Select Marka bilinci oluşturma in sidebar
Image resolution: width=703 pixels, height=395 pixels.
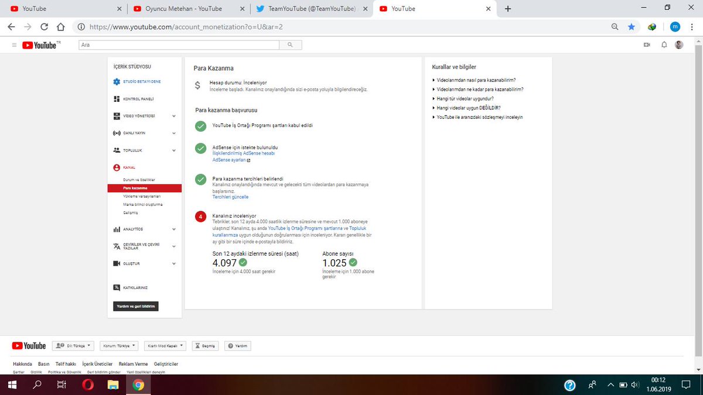point(143,204)
